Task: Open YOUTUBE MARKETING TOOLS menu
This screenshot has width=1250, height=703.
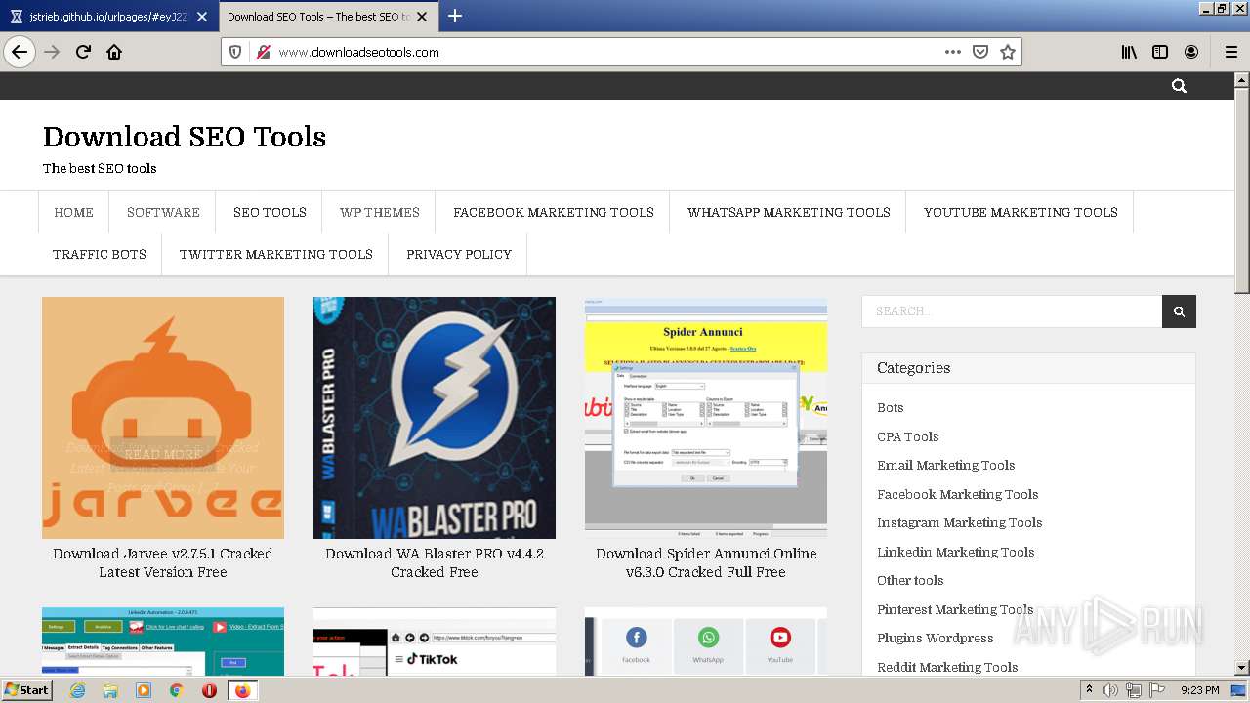Action: point(1021,212)
